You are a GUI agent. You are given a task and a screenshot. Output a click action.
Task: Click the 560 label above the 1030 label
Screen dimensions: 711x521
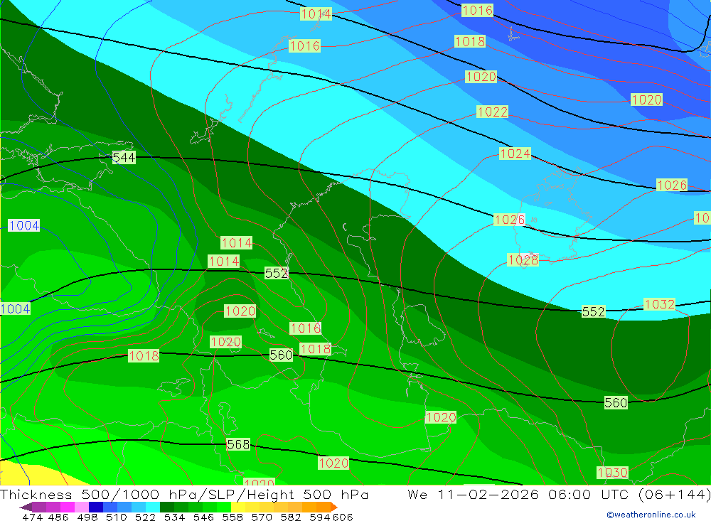[616, 402]
